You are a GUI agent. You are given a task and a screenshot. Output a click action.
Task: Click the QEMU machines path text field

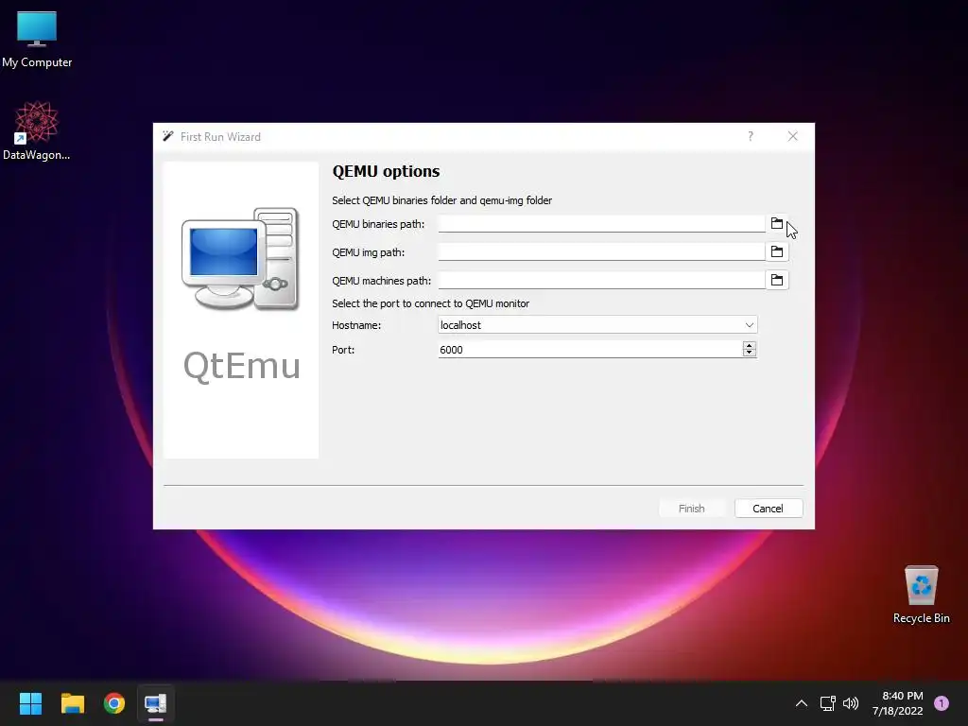(601, 280)
